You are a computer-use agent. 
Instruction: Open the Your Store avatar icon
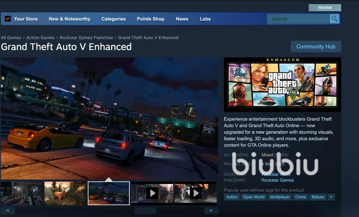pyautogui.click(x=8, y=19)
